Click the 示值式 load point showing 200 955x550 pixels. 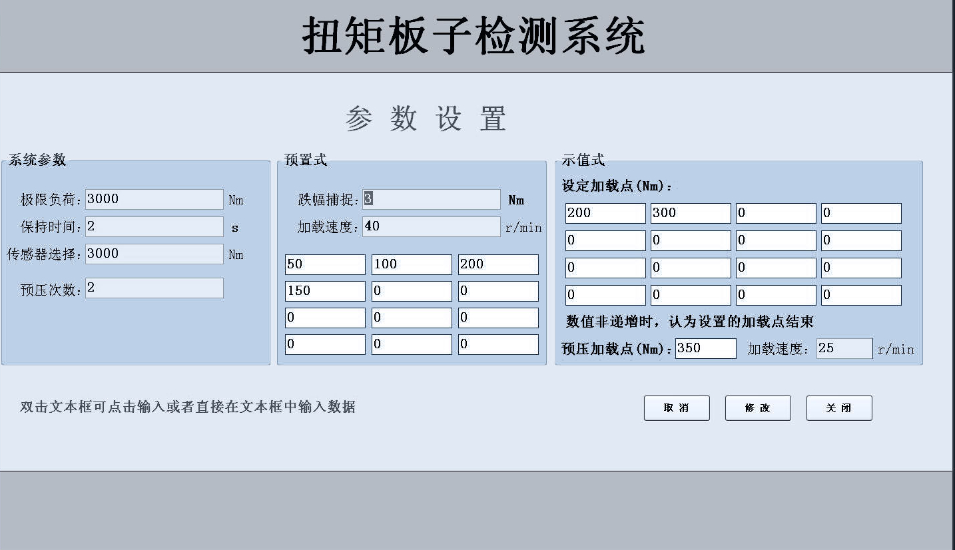[x=605, y=213]
